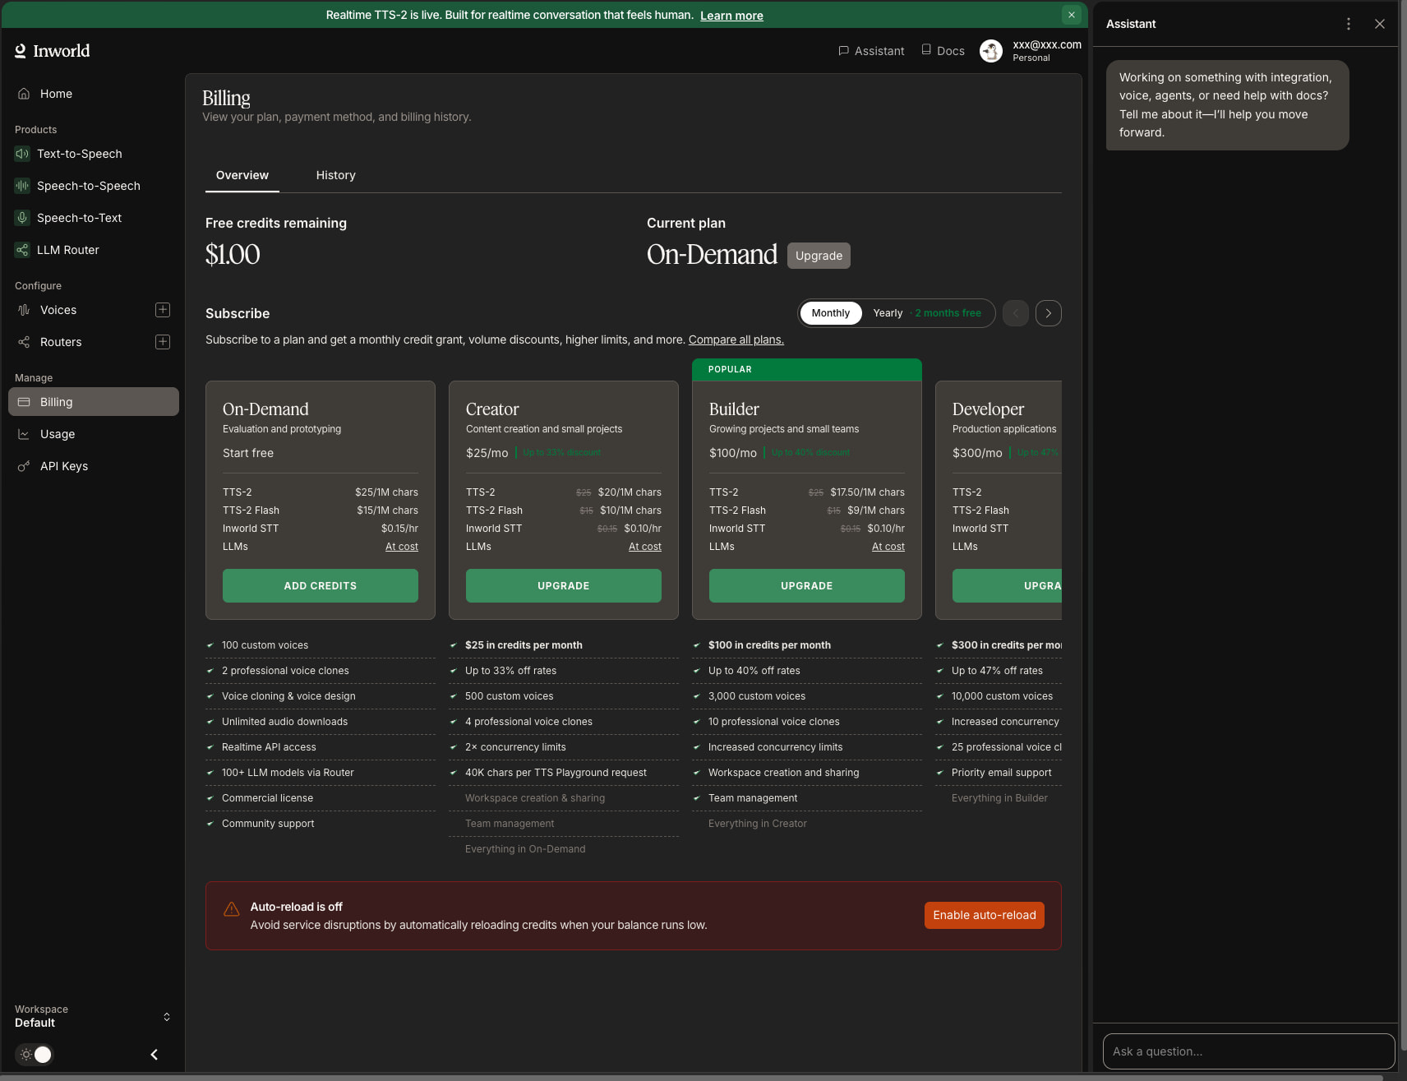Screen dimensions: 1407x1081
Task: Select Monthly billing period
Action: pyautogui.click(x=831, y=313)
